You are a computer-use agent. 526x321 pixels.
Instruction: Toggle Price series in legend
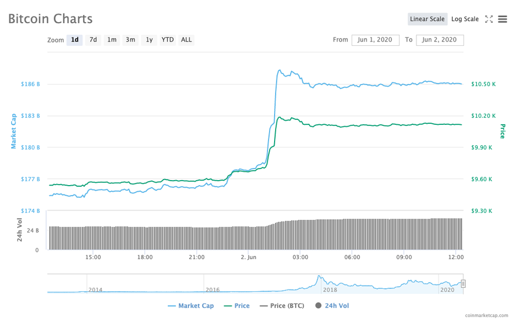[236, 306]
